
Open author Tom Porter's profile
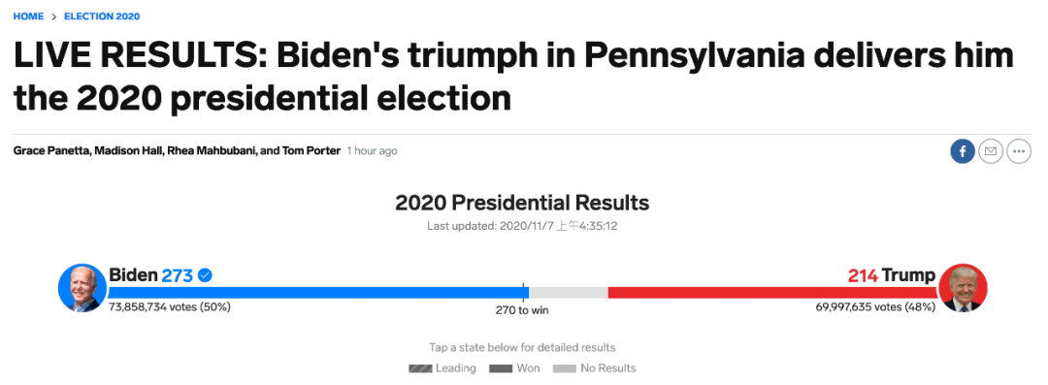(x=310, y=151)
